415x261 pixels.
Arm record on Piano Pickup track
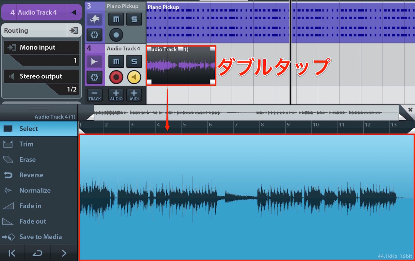(x=116, y=35)
